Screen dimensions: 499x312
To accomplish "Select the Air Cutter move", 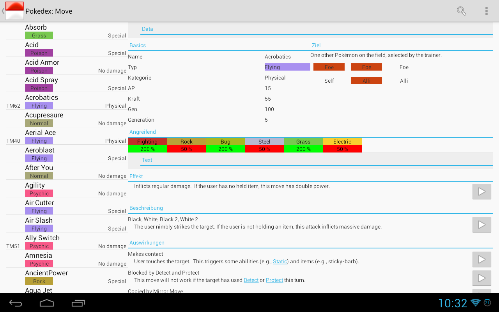I will coord(67,207).
